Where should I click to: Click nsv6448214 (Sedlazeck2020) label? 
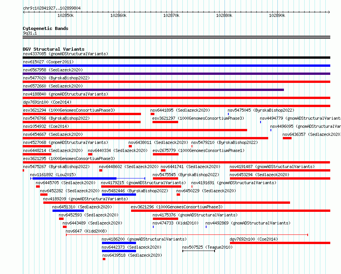point(53,150)
